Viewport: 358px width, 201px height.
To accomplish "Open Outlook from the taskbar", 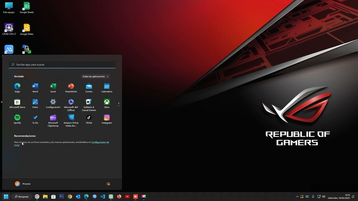I will point(78,197).
